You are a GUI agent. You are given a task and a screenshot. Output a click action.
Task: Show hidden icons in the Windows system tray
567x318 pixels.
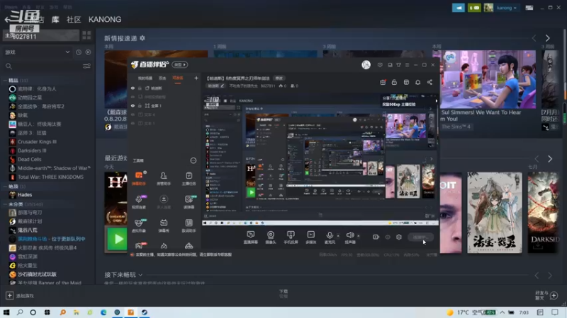pyautogui.click(x=503, y=312)
